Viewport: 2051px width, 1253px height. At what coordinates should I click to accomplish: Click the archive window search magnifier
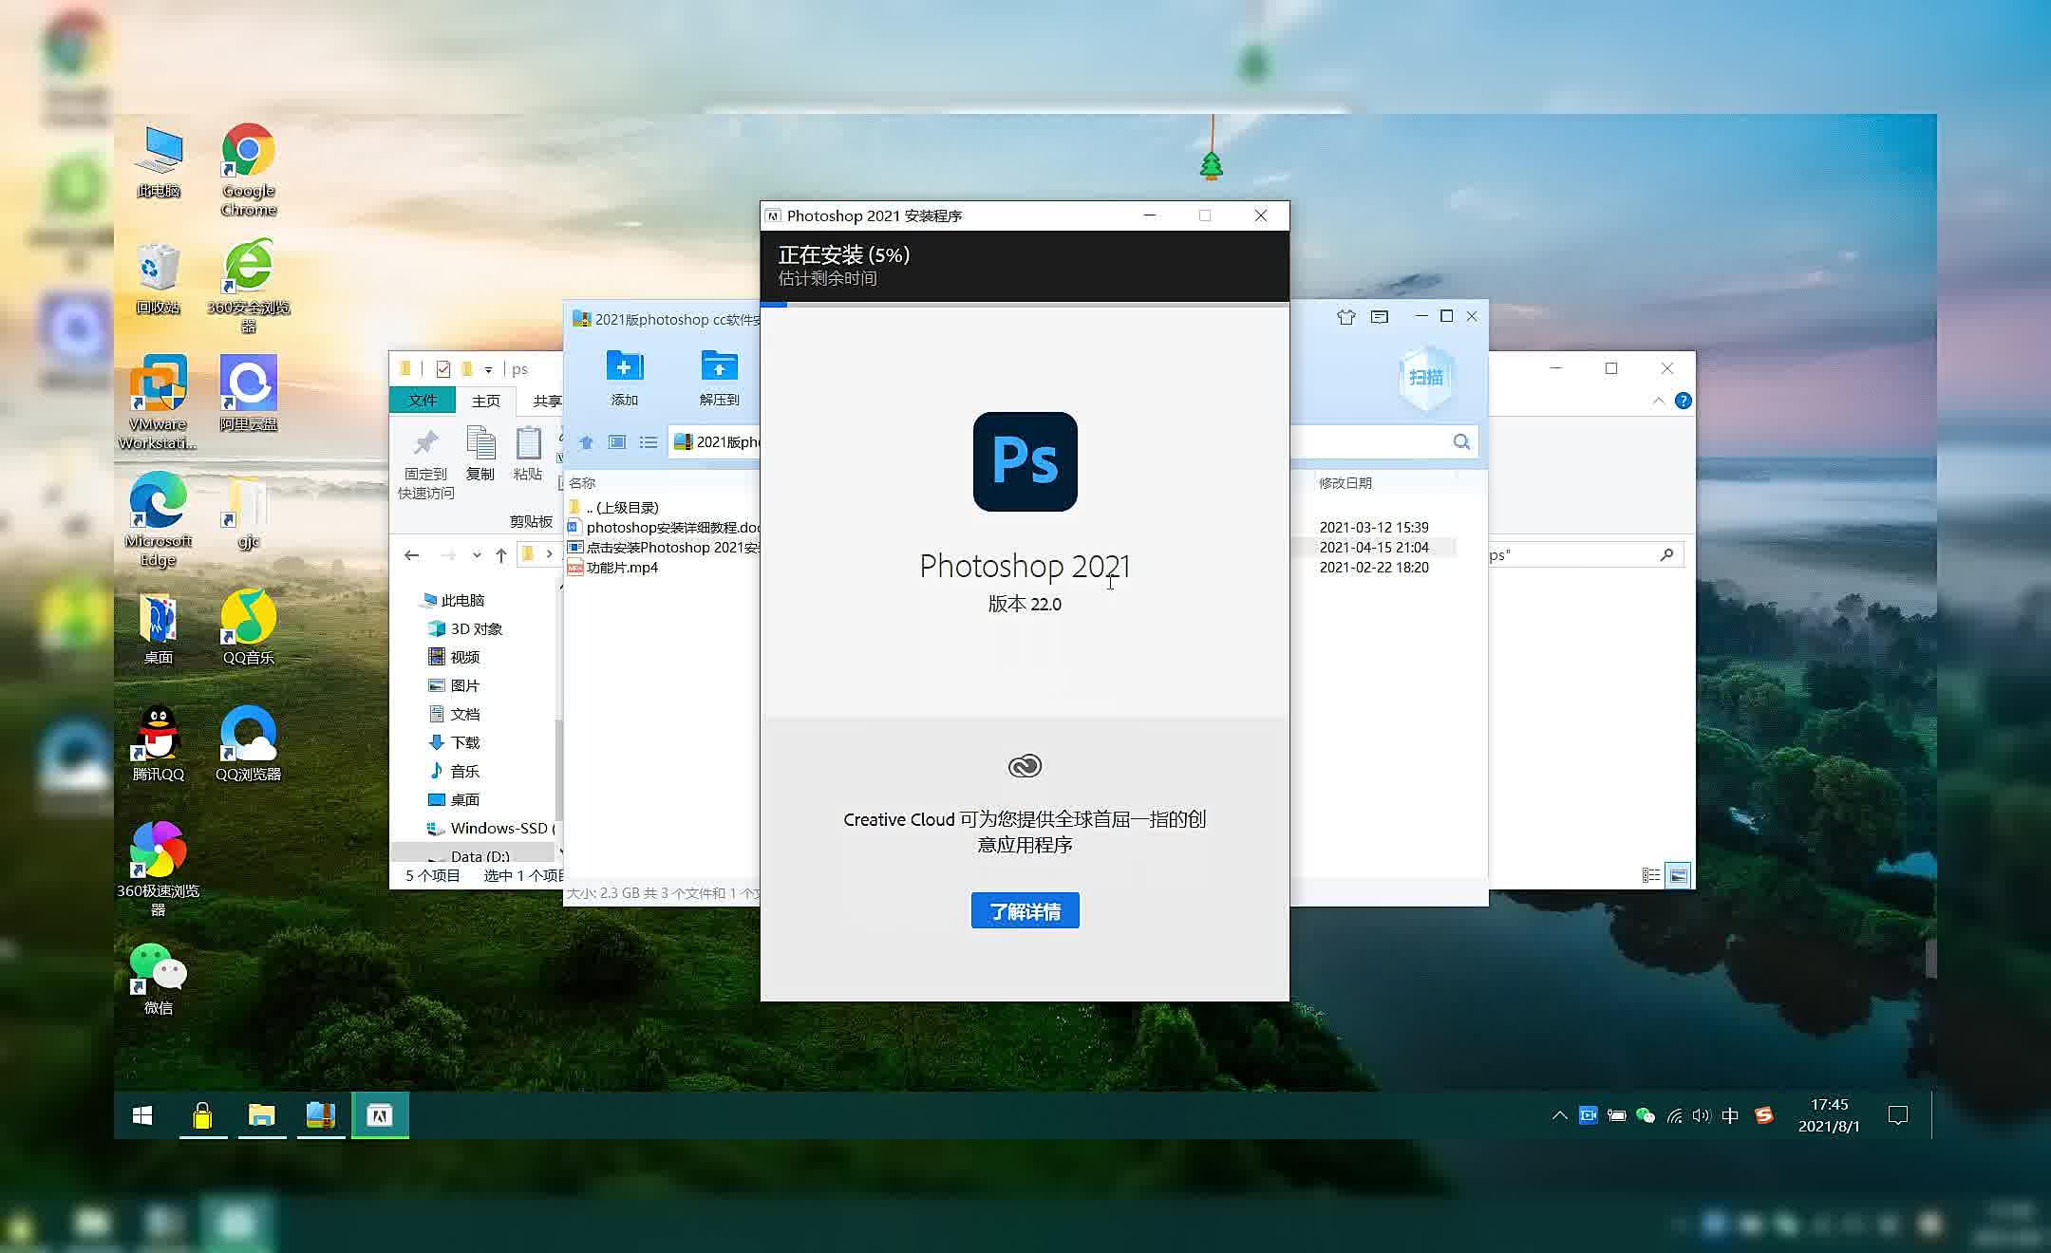(x=1461, y=441)
